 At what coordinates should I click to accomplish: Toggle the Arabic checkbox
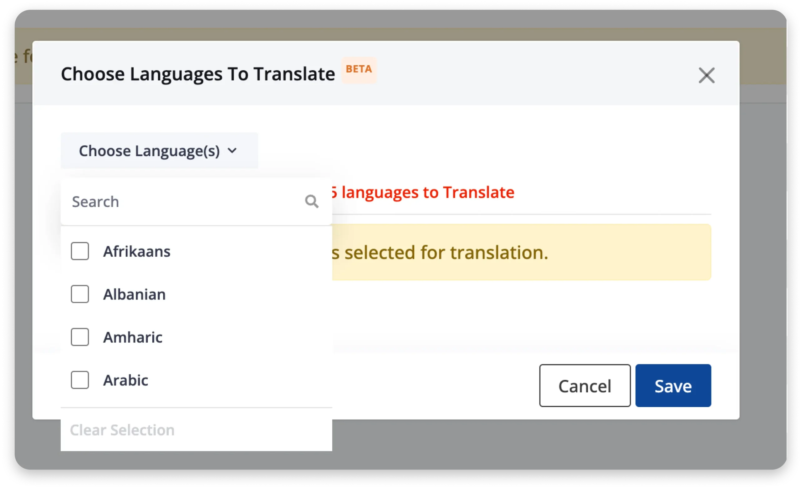pyautogui.click(x=80, y=380)
